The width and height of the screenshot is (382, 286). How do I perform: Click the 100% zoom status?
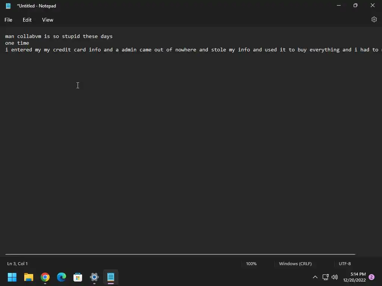251,264
